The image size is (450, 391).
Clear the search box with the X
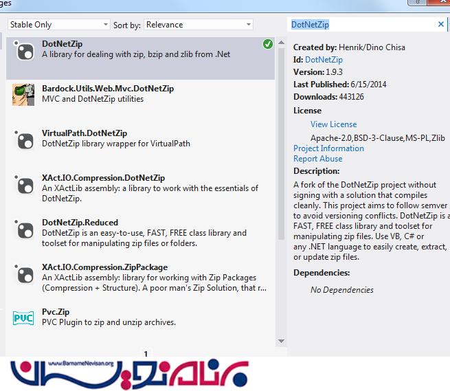click(x=441, y=25)
